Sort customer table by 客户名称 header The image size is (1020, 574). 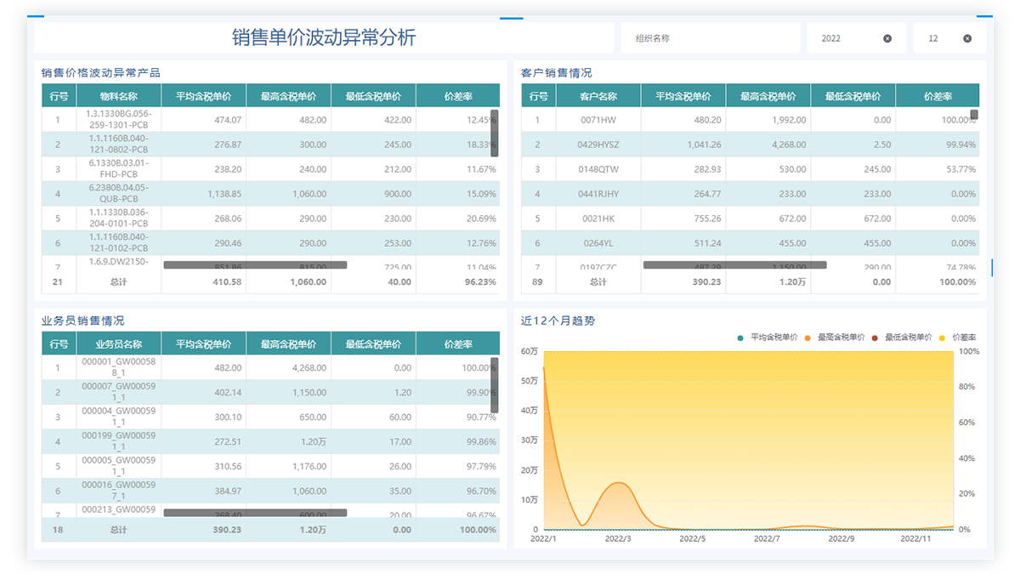(x=598, y=96)
